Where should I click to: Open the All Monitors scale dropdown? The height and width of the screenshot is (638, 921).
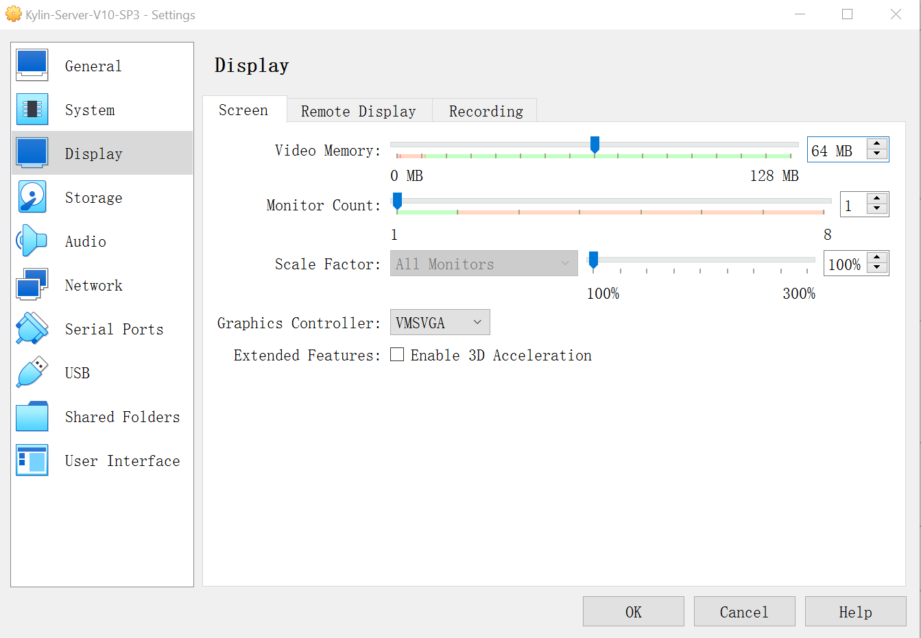tap(483, 263)
